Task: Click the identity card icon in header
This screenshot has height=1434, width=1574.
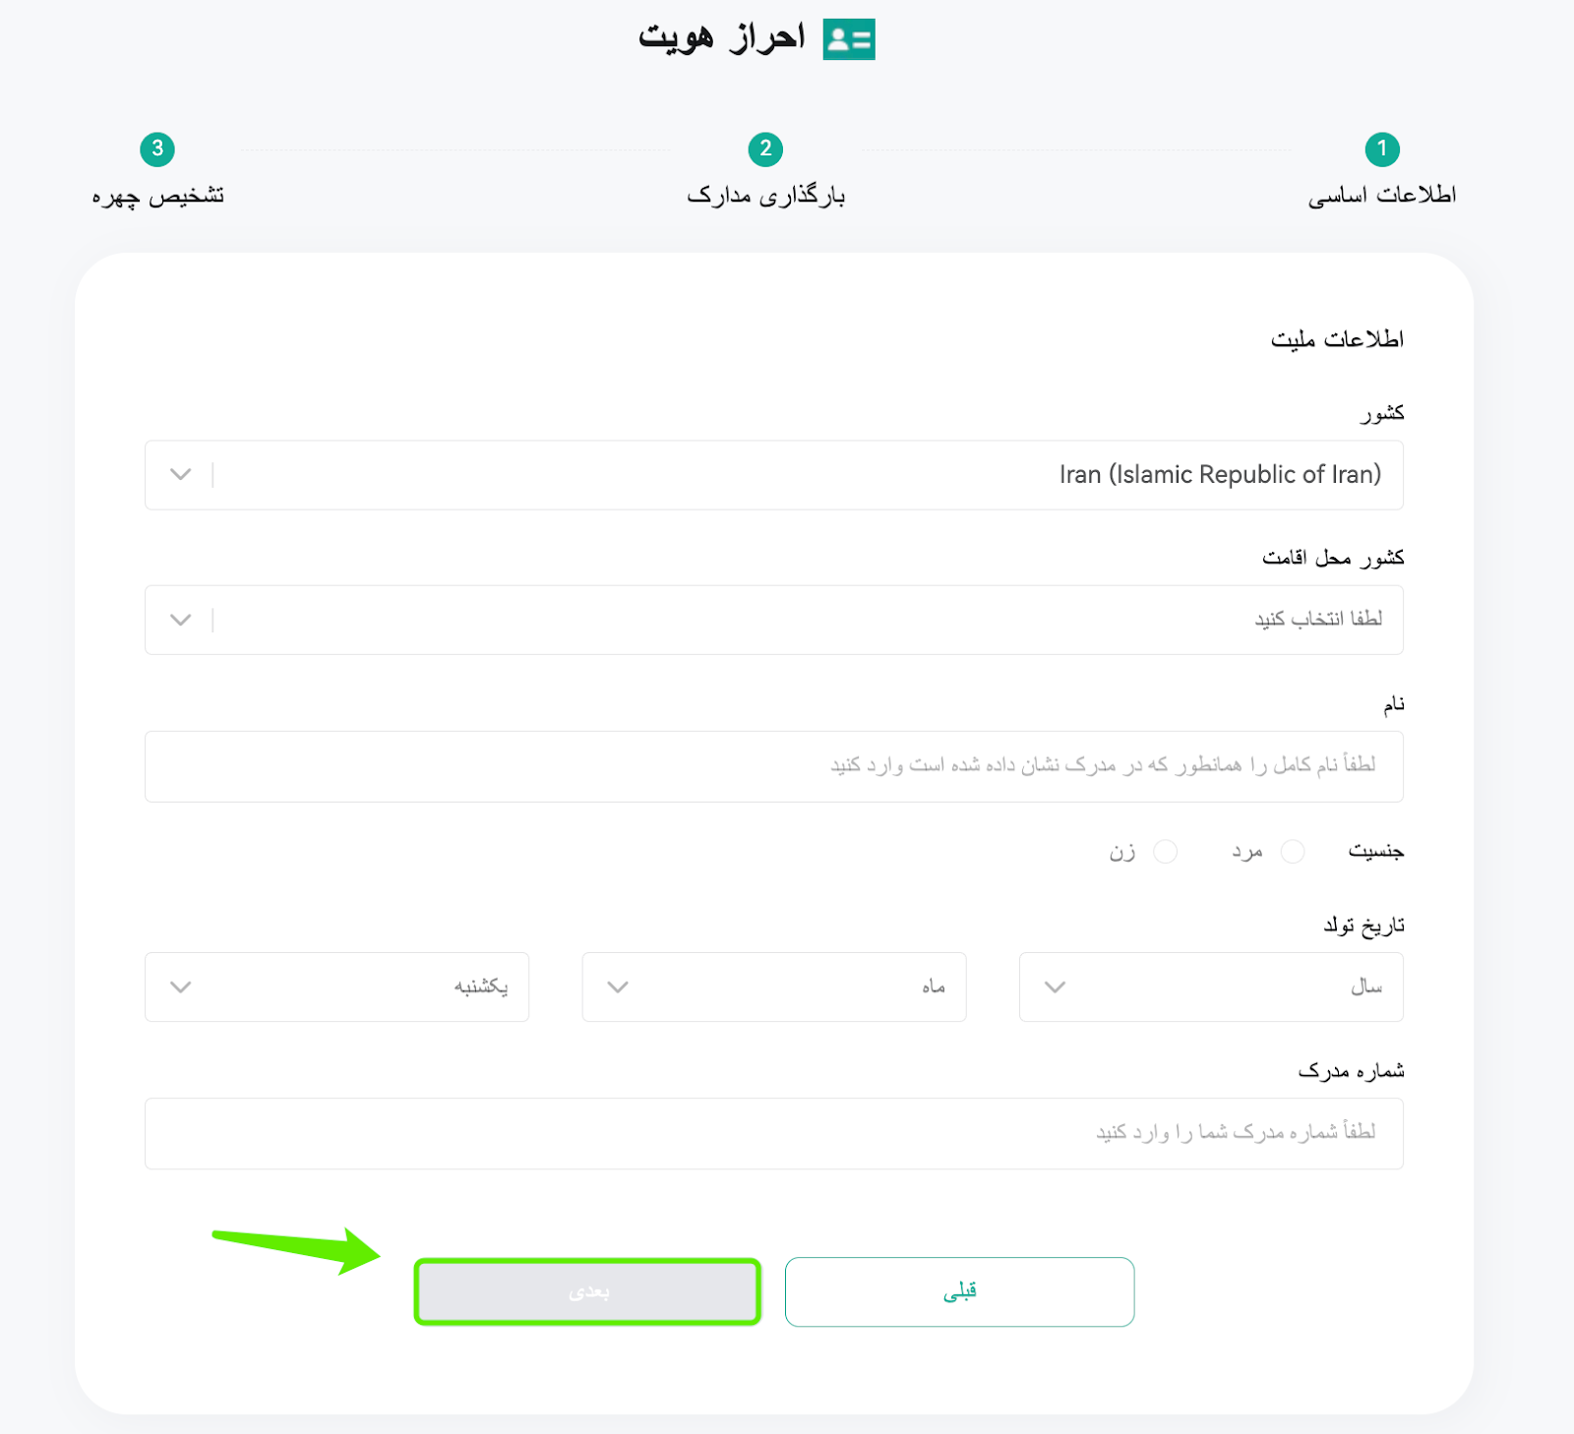Action: click(849, 39)
